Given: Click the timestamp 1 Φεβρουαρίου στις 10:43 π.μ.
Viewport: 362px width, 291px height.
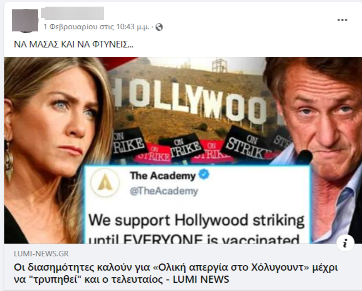Looking at the screenshot, I should point(97,27).
